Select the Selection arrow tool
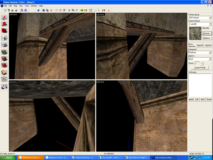 pos(5,18)
